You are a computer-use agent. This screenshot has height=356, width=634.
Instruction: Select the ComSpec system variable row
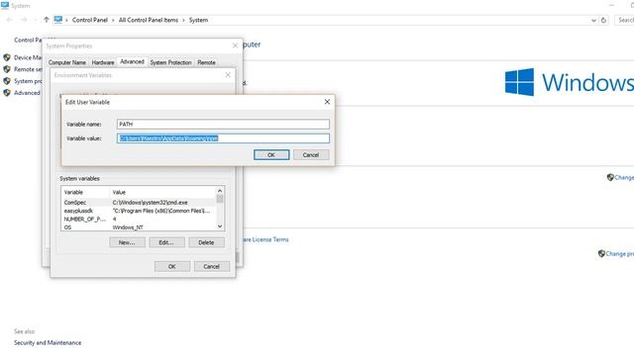pos(139,202)
